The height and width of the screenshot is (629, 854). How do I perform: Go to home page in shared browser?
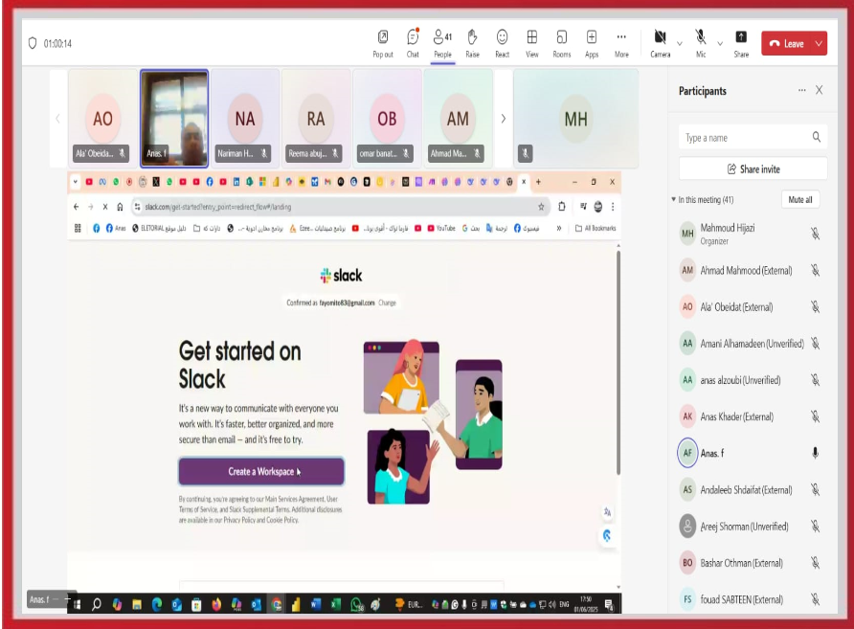(120, 207)
